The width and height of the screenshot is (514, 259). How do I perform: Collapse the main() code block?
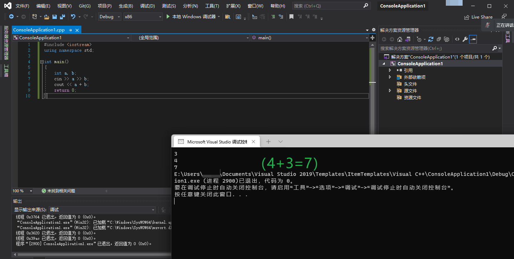click(x=42, y=62)
